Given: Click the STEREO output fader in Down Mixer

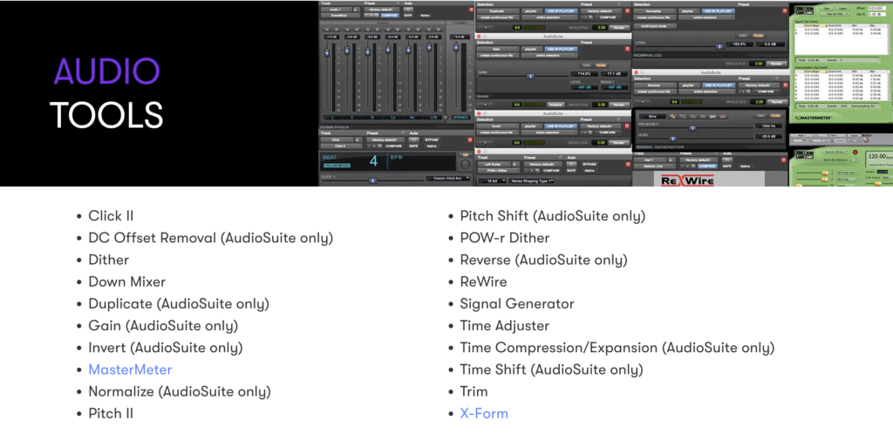Looking at the screenshot, I should pos(455,47).
